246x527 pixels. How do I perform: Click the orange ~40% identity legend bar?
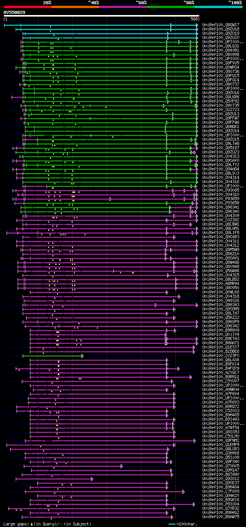pos(75,7)
